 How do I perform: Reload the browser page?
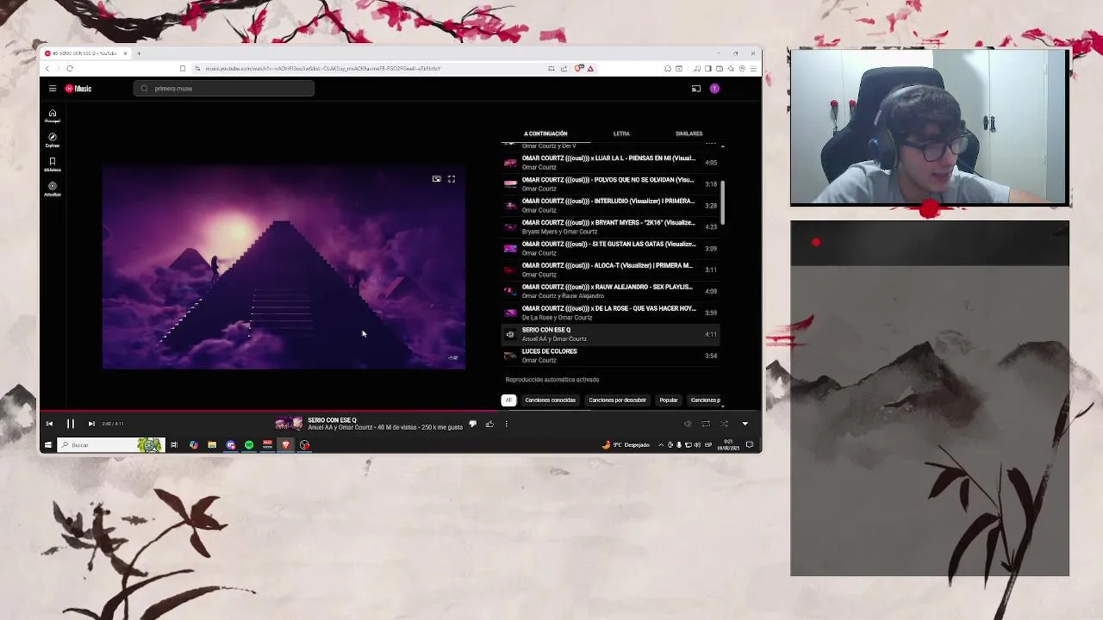point(70,69)
